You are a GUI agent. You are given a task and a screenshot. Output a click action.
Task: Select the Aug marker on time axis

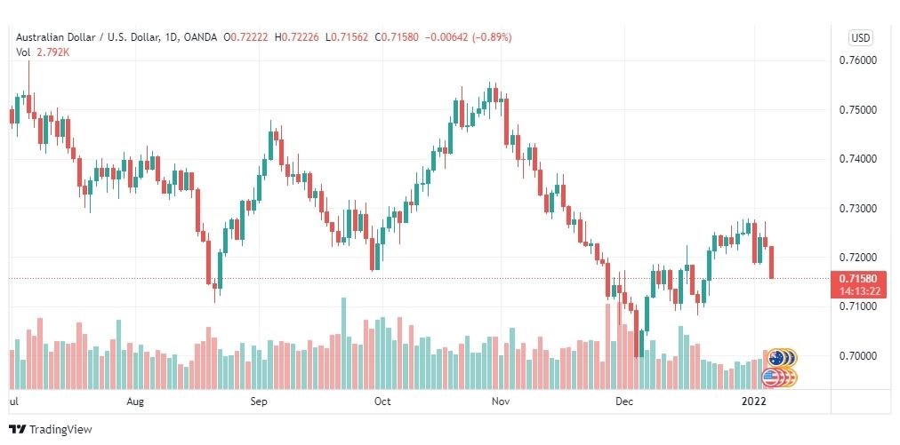[x=135, y=401]
